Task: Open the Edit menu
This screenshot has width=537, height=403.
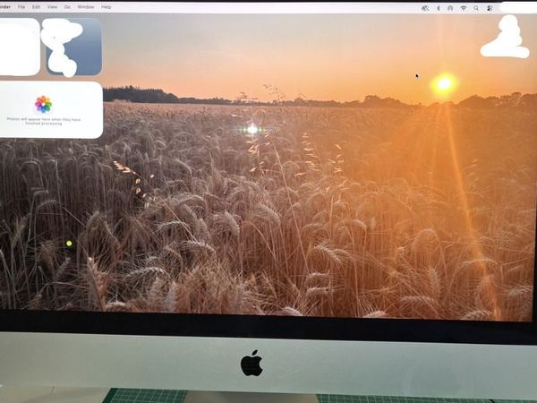Action: 36,7
